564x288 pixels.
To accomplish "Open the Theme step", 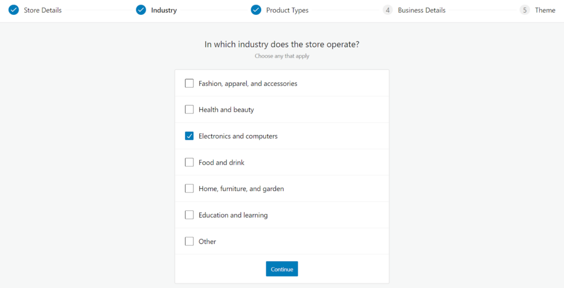I will 545,10.
